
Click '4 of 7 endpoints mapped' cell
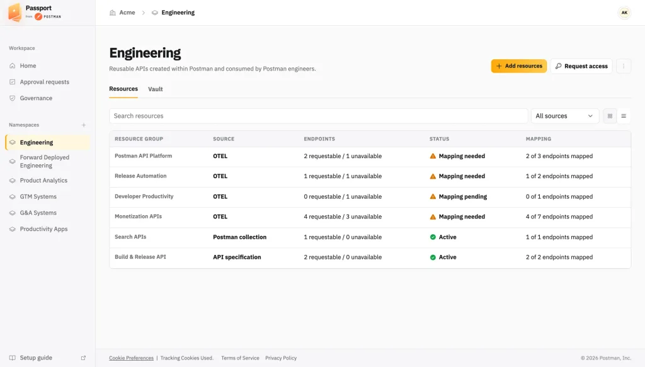559,217
